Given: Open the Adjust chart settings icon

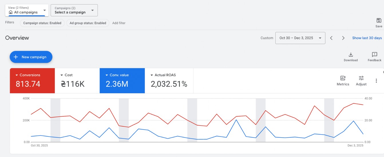Looking at the screenshot, I should click(361, 80).
